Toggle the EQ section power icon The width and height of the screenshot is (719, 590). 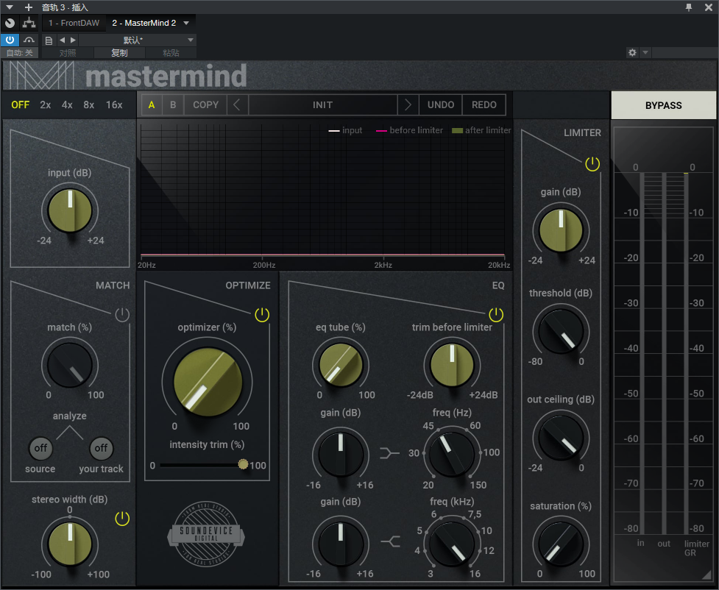click(496, 314)
